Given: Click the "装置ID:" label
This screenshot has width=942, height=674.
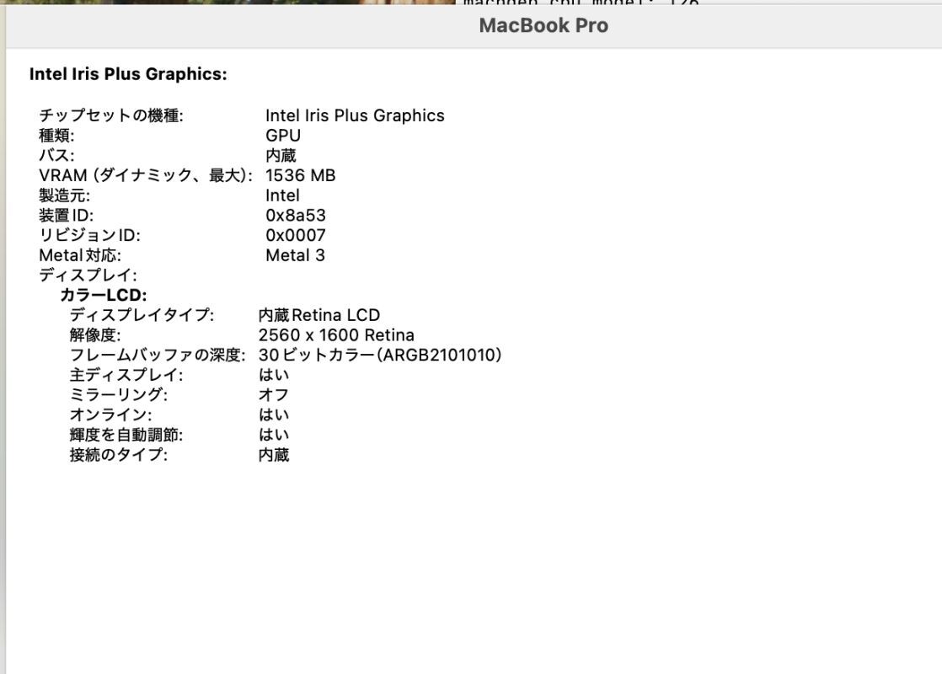Looking at the screenshot, I should click(66, 215).
